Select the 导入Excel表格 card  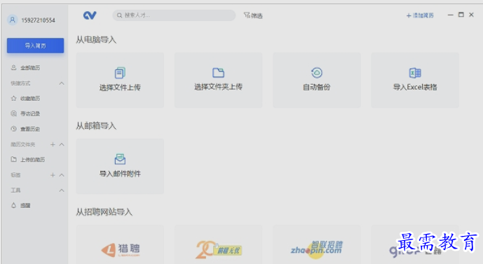pyautogui.click(x=415, y=80)
